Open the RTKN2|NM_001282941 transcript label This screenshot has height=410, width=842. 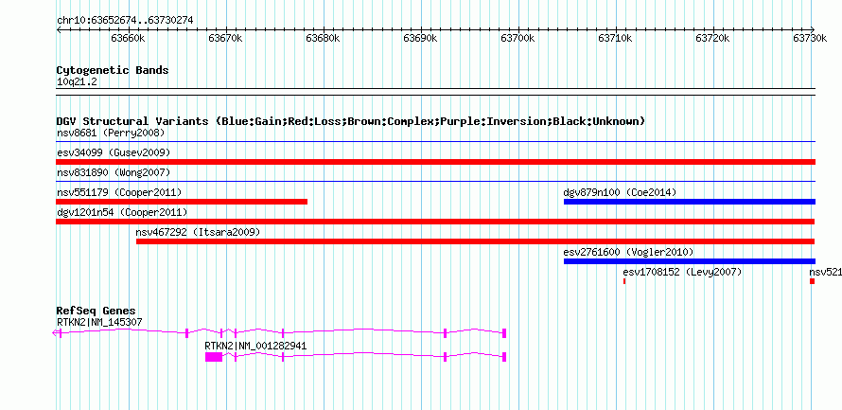pyautogui.click(x=255, y=346)
